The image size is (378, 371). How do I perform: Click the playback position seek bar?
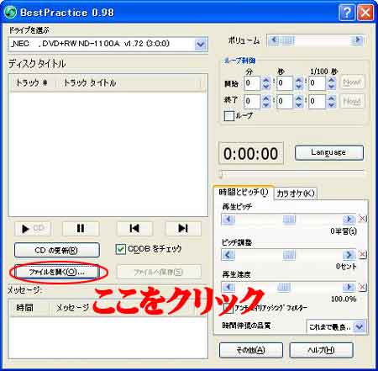291,173
